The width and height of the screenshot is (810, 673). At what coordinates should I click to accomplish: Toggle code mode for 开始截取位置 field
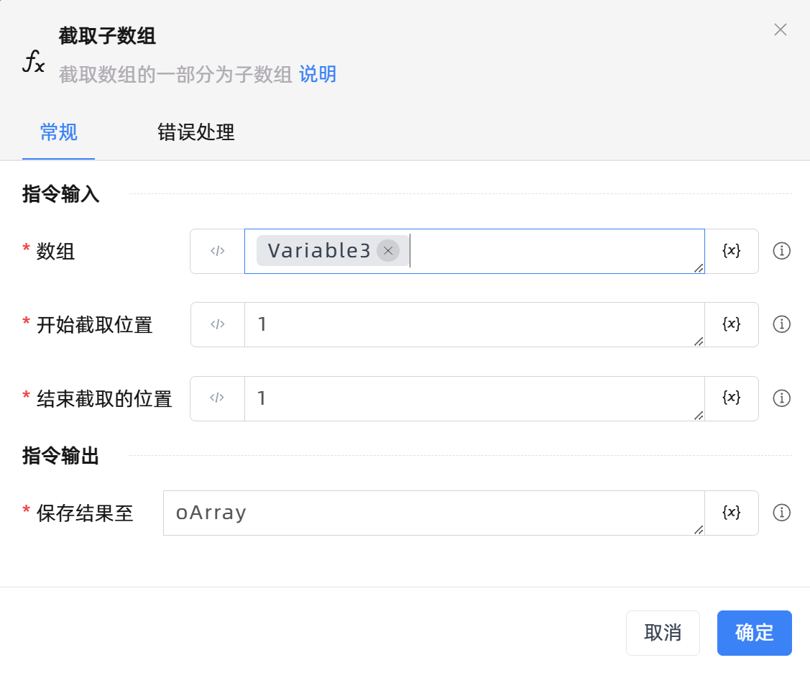click(218, 325)
